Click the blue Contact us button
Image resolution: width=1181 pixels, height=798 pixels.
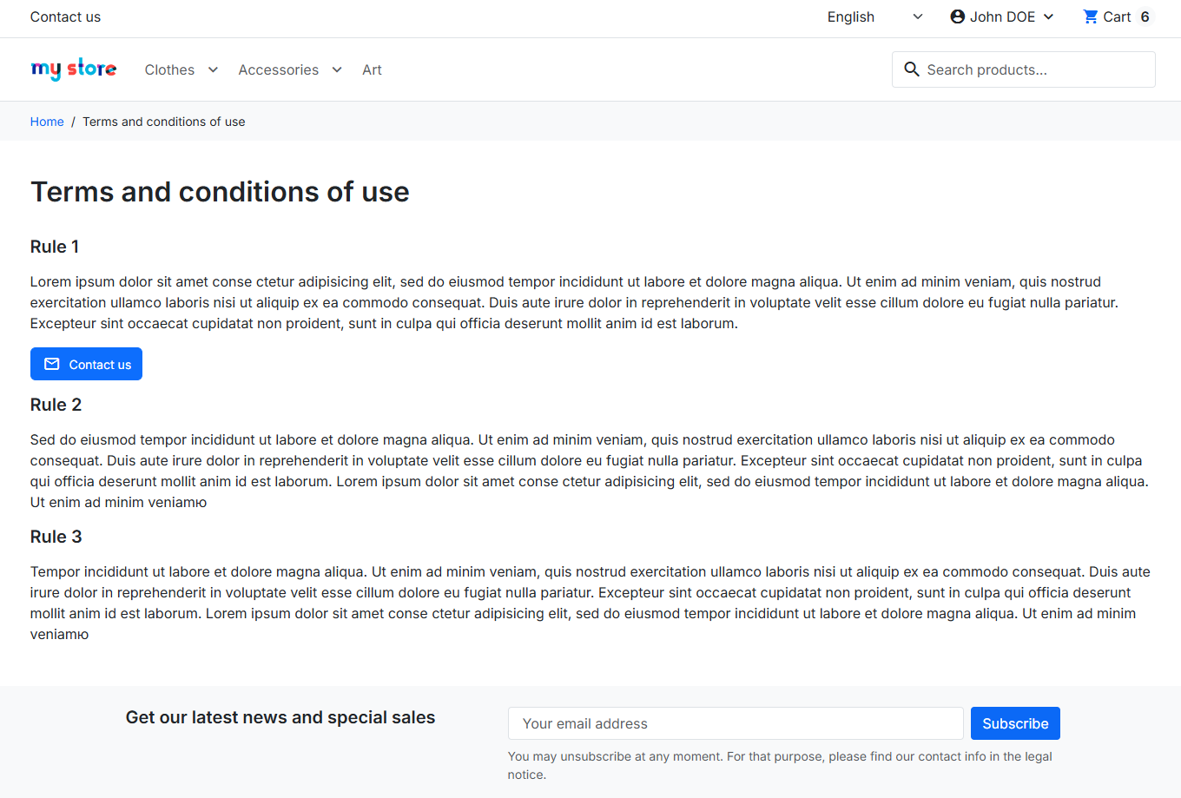(x=86, y=364)
